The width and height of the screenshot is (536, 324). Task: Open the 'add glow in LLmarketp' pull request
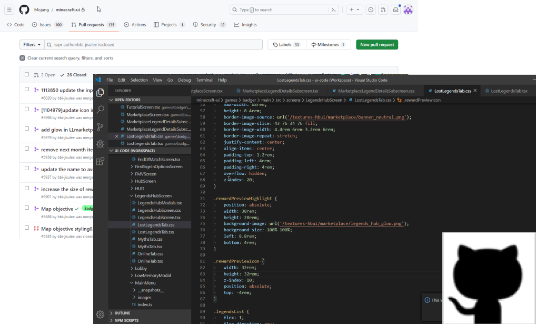click(67, 130)
